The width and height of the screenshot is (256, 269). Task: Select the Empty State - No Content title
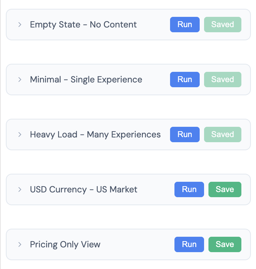(x=83, y=25)
